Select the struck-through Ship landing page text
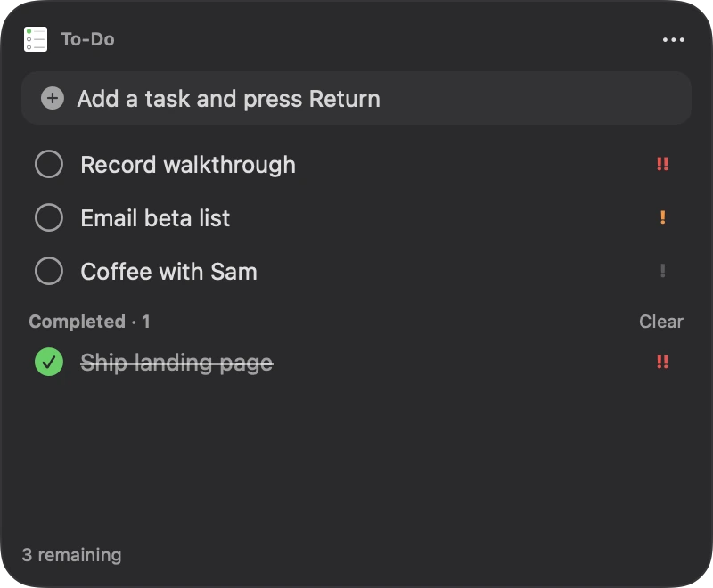Screen dimensions: 713x588 tap(176, 363)
